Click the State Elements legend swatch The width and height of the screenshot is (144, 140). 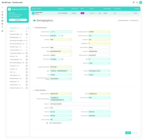click(x=130, y=21)
